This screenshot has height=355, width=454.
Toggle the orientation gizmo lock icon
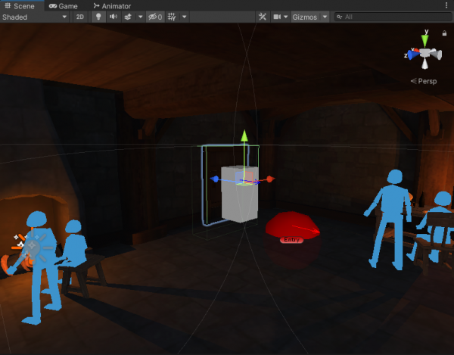click(x=444, y=33)
